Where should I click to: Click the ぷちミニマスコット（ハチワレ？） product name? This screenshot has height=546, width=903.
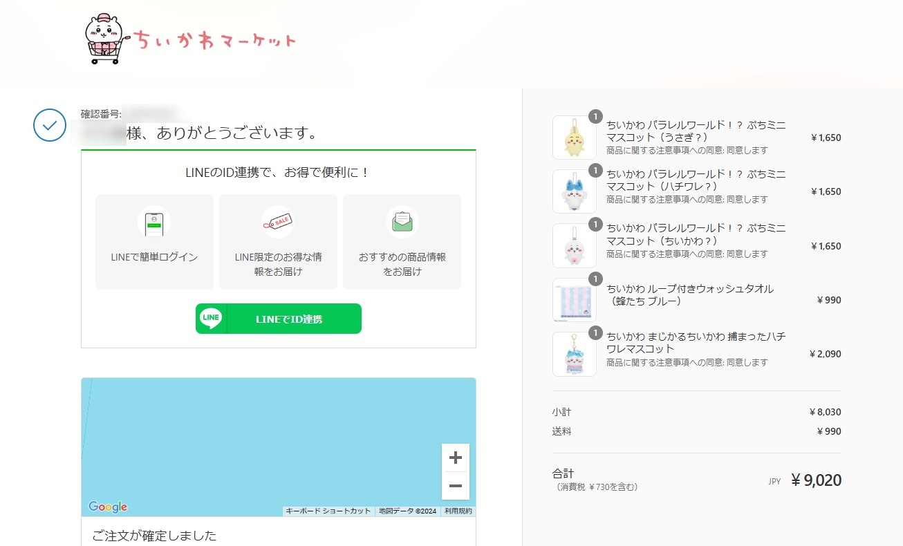[696, 180]
